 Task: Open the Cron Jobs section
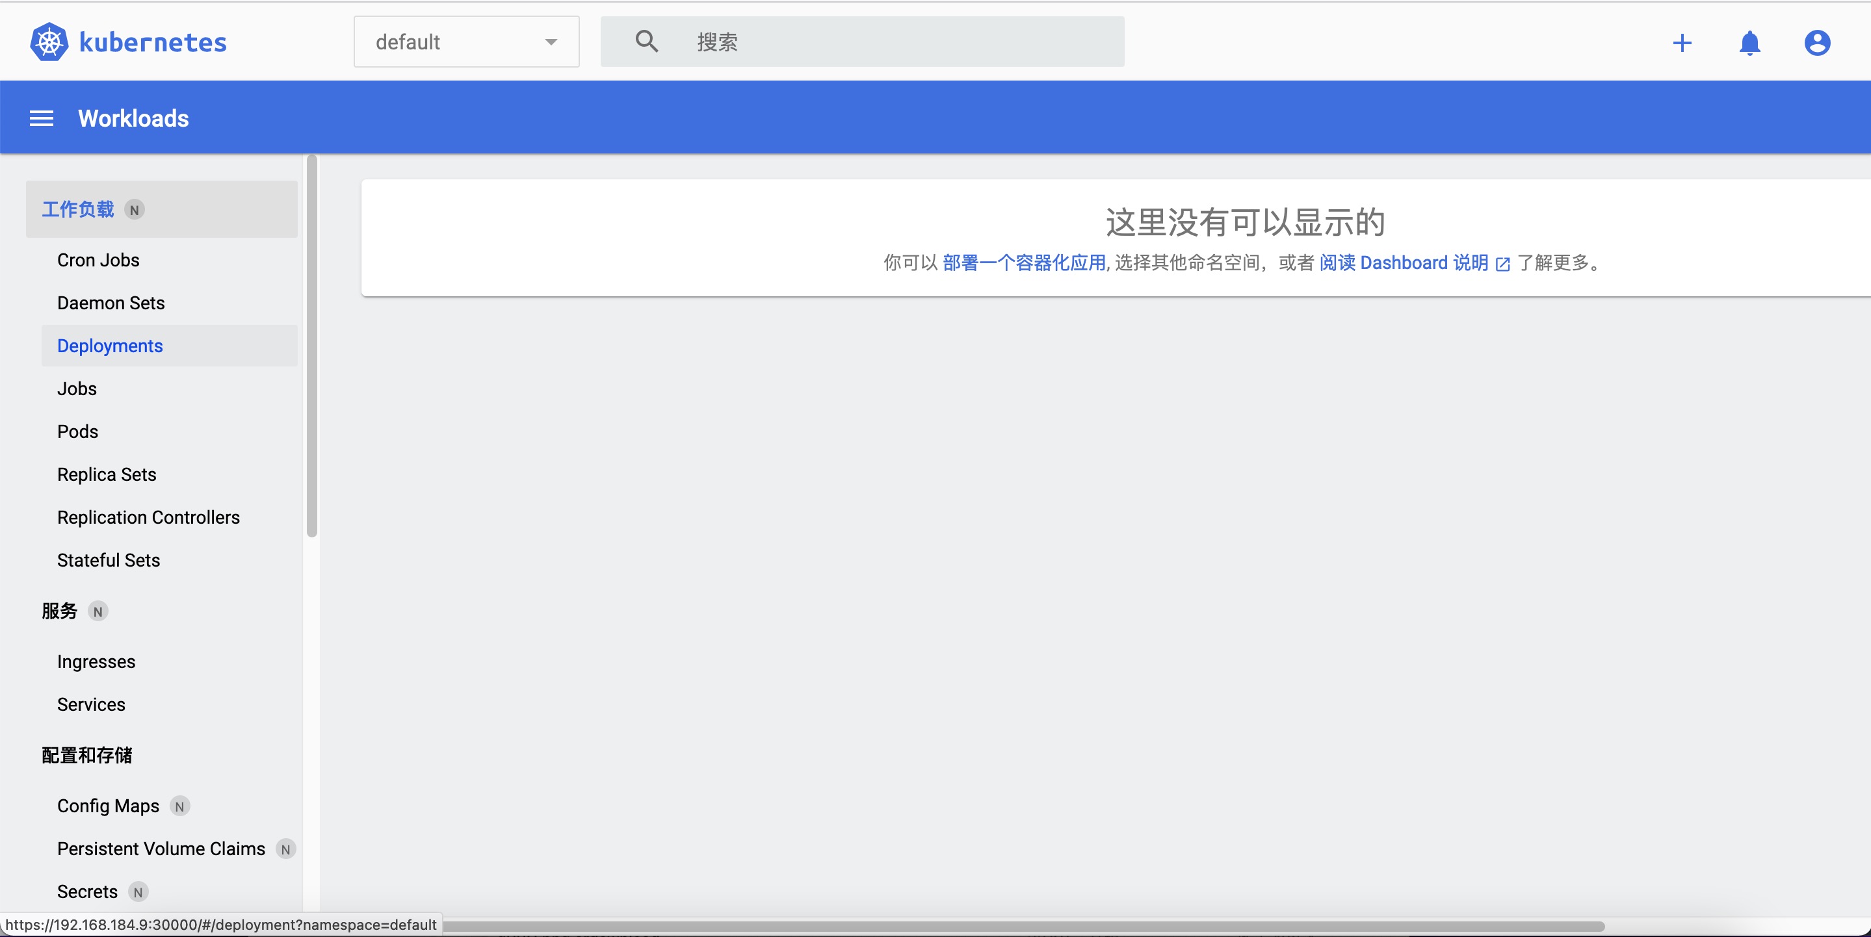(x=98, y=259)
